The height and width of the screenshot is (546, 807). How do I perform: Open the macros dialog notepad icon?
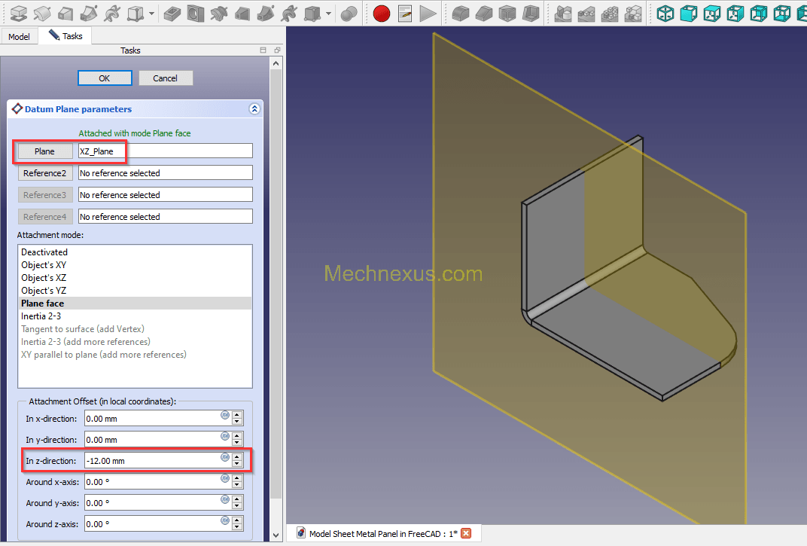coord(405,13)
